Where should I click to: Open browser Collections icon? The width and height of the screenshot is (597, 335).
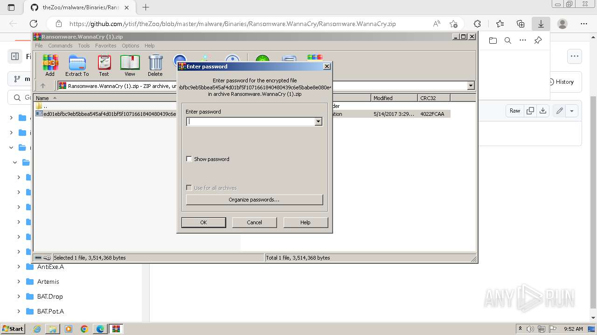pyautogui.click(x=521, y=24)
